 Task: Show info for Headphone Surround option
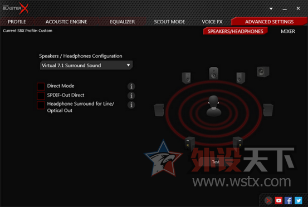tap(131, 105)
